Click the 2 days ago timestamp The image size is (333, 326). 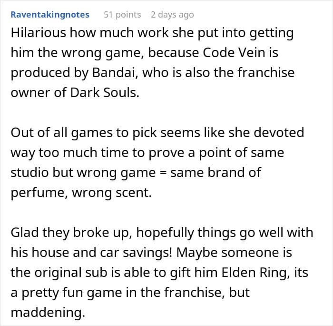(172, 15)
